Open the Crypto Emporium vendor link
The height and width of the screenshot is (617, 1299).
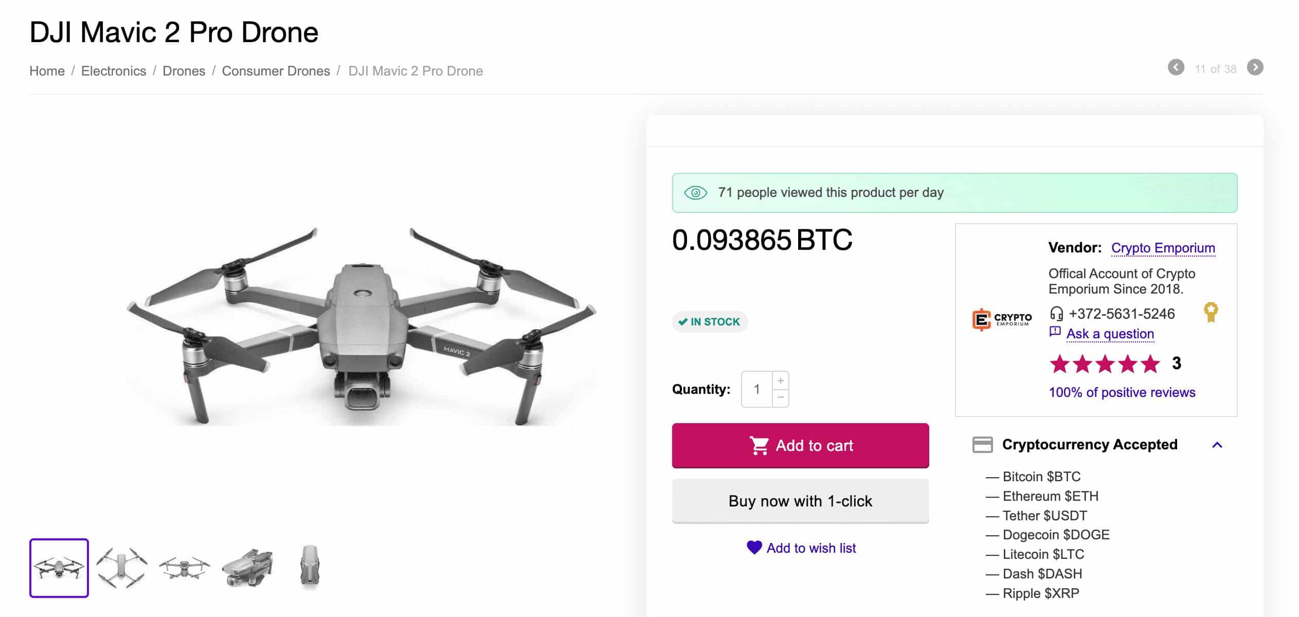[1163, 248]
